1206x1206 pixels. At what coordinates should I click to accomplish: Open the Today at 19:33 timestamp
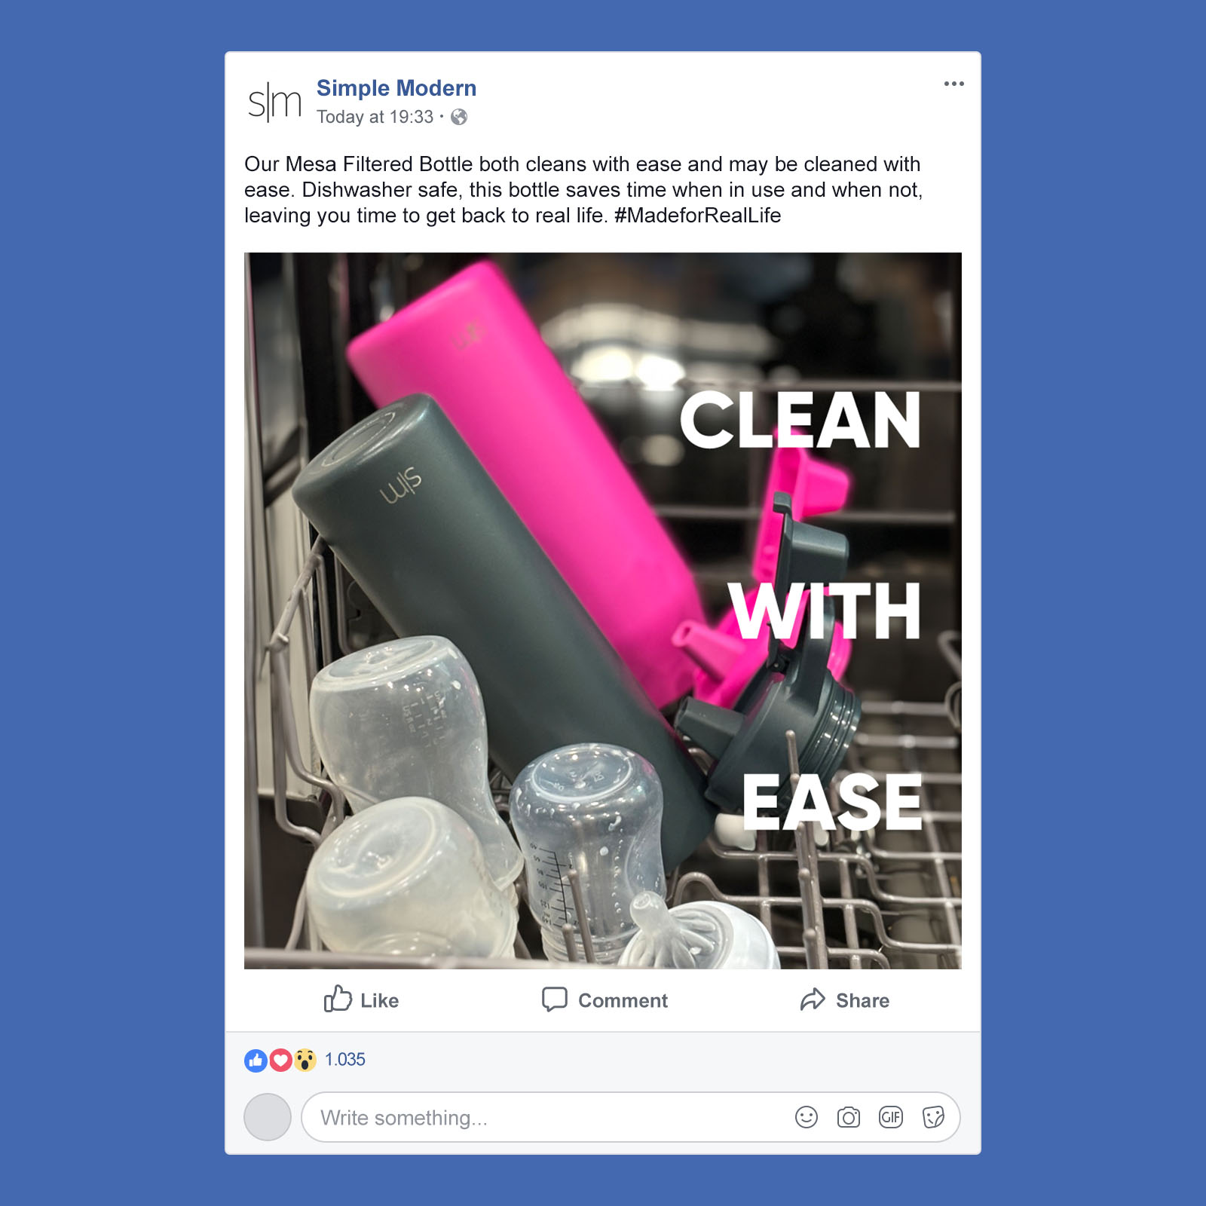click(375, 117)
